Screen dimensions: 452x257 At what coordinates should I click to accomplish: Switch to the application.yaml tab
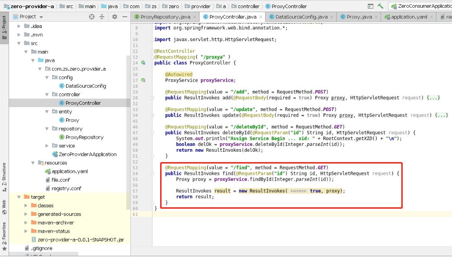point(409,17)
